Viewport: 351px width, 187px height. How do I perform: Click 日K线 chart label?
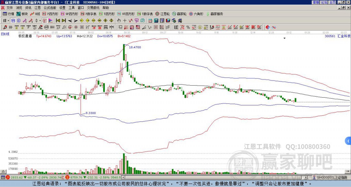(x=5, y=34)
